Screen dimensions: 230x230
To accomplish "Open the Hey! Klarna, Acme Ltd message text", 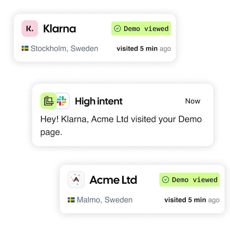I will tap(121, 125).
